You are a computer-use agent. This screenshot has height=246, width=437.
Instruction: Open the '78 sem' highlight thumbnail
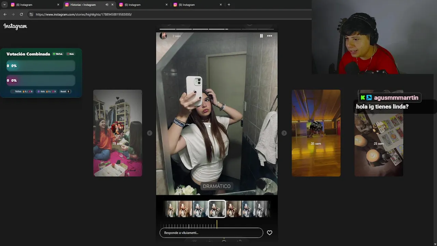pyautogui.click(x=118, y=133)
